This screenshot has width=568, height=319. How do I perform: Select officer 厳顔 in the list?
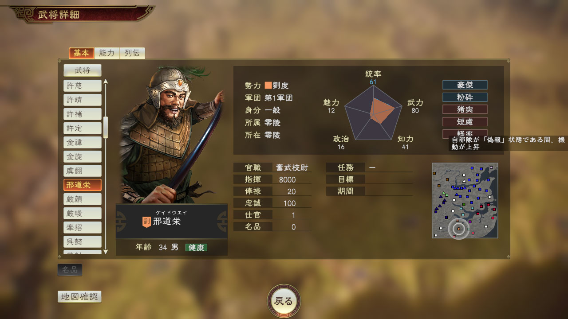pos(83,199)
